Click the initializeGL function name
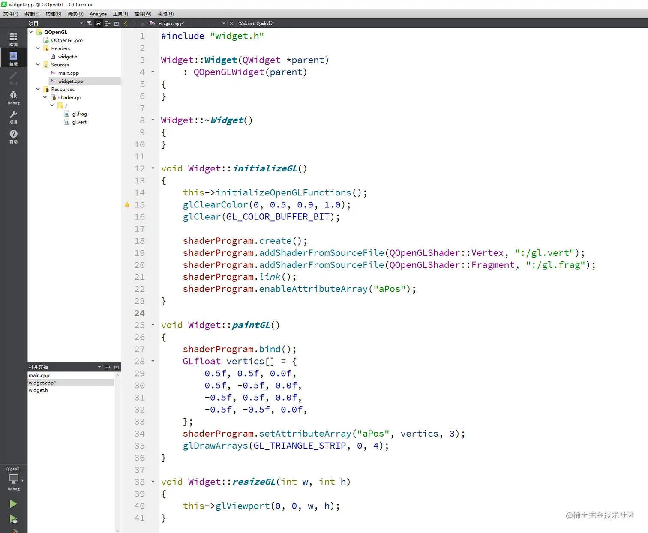Image resolution: width=648 pixels, height=533 pixels. pos(265,168)
